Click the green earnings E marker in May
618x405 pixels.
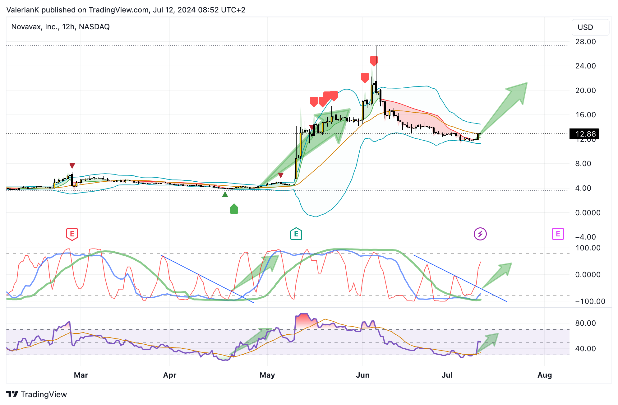[x=296, y=234]
